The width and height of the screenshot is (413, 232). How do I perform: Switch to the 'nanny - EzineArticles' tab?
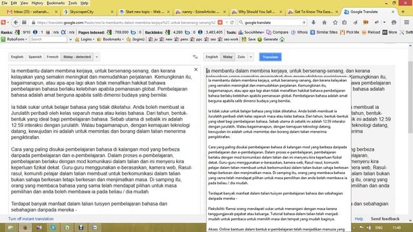(201, 12)
